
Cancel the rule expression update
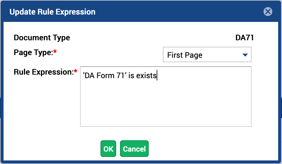pos(134,149)
